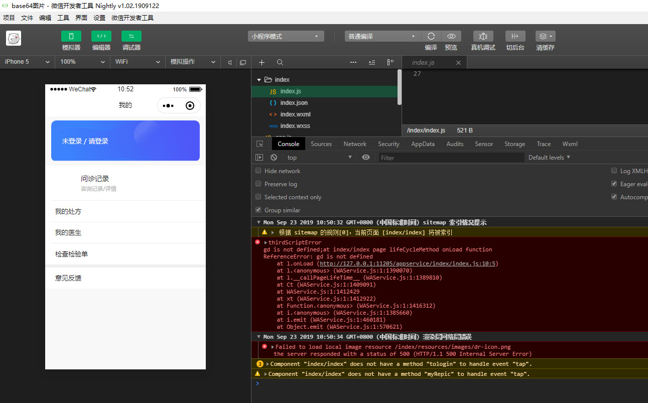Tap 我的处方 row in simulator
This screenshot has width=648, height=403.
click(x=125, y=211)
